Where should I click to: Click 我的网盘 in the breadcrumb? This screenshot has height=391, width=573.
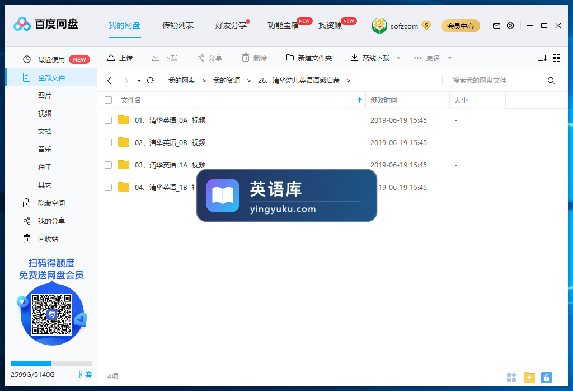182,81
